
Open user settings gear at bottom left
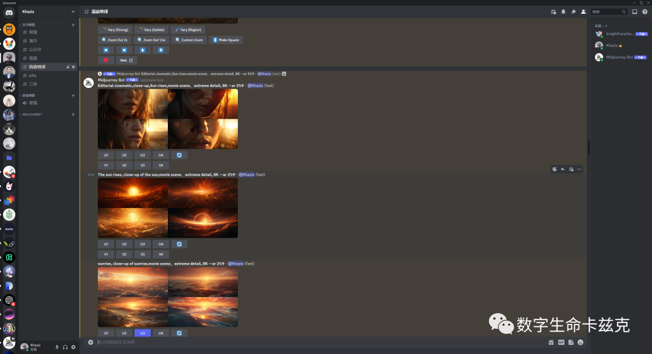point(73,347)
